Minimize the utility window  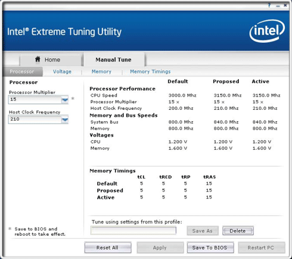click(x=278, y=6)
